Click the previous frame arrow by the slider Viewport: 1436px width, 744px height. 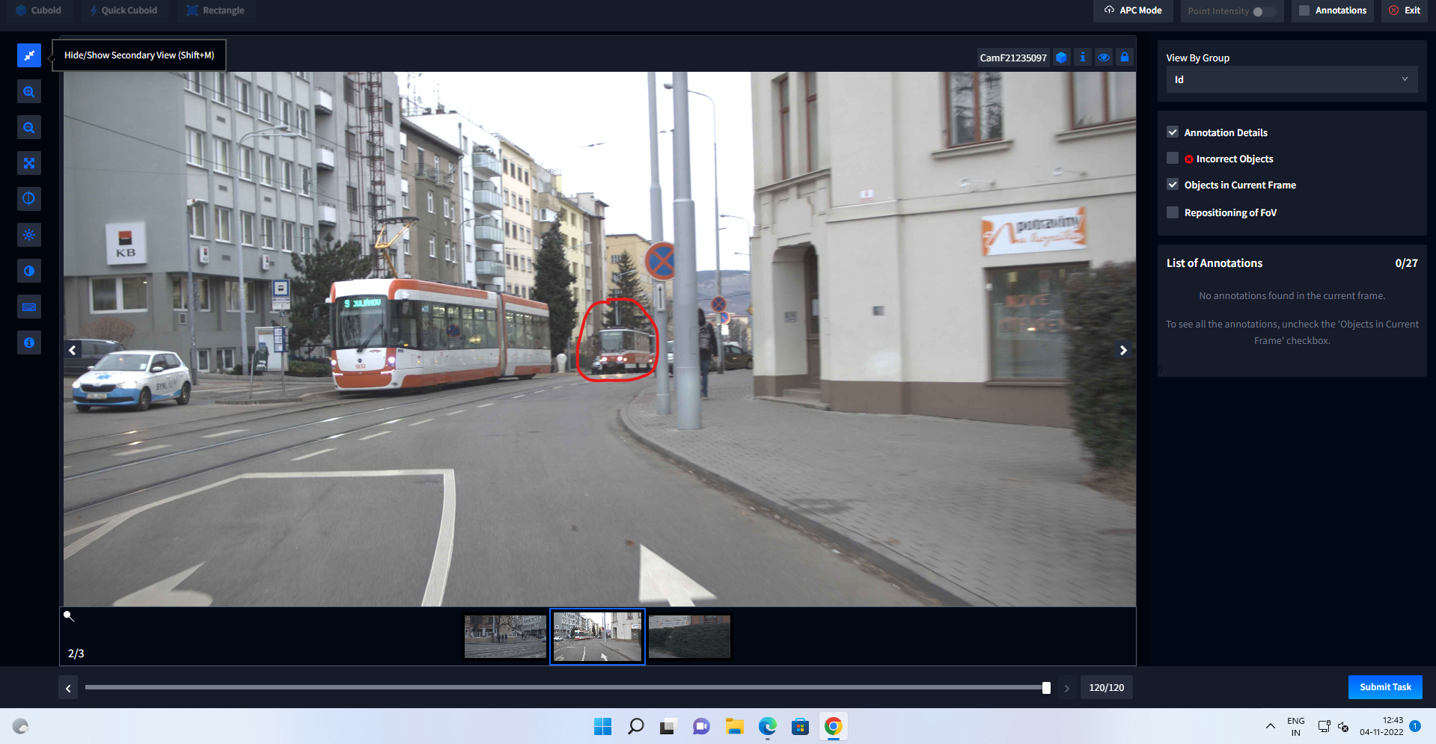pyautogui.click(x=68, y=688)
